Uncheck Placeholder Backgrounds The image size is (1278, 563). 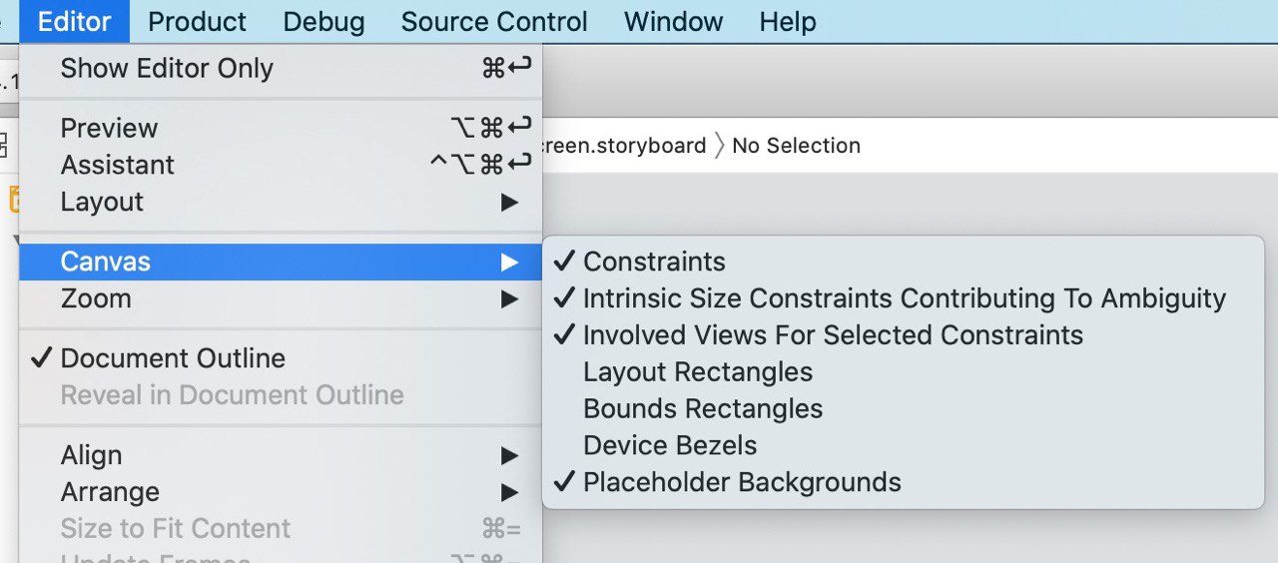click(904, 483)
